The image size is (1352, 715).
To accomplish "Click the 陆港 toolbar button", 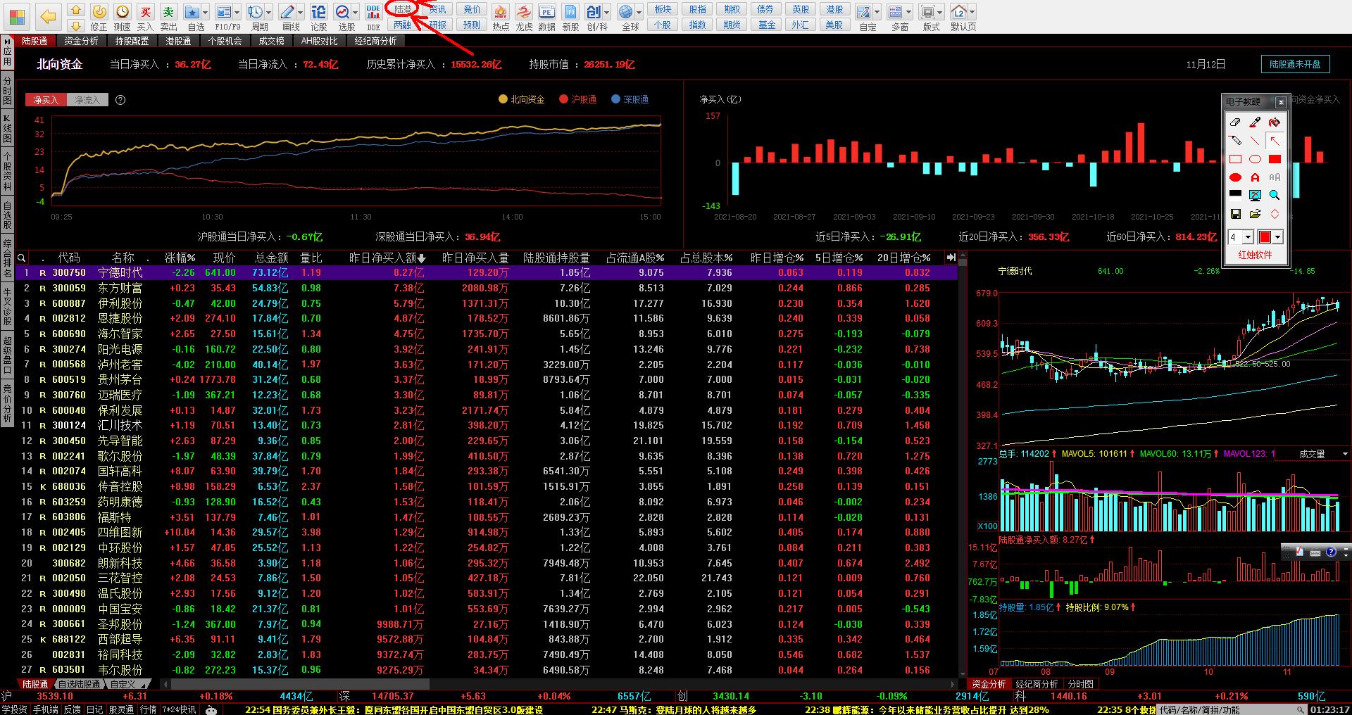I will [x=403, y=9].
